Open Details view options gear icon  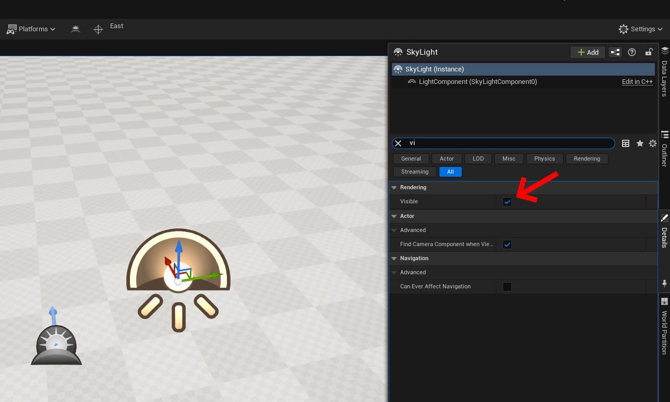coord(653,143)
